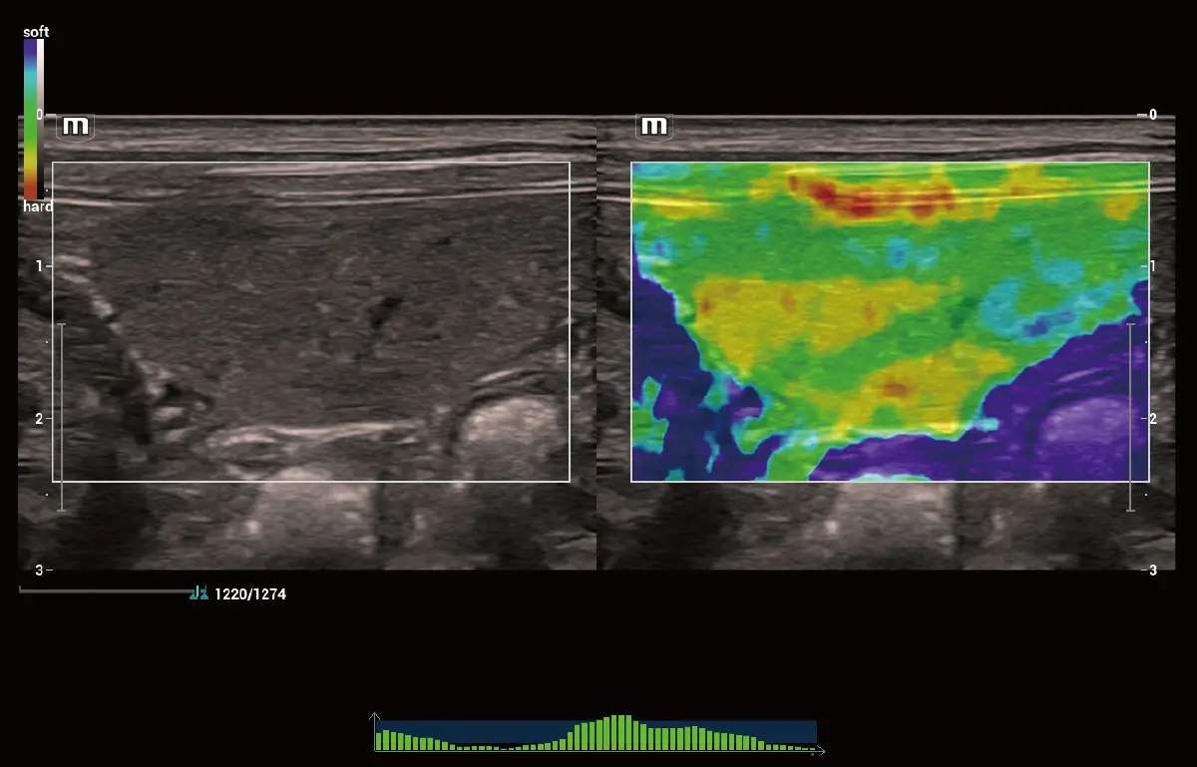This screenshot has height=767, width=1197.
Task: Click the 'm' probe marker on left image
Action: 76,127
